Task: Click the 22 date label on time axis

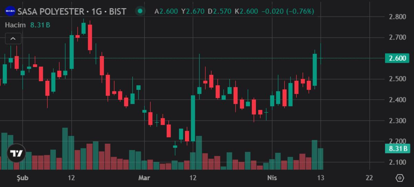Action: click(x=369, y=178)
